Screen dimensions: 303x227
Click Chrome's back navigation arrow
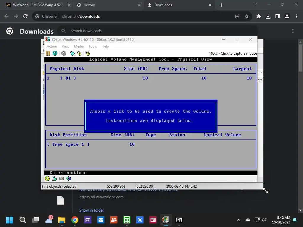[7, 17]
